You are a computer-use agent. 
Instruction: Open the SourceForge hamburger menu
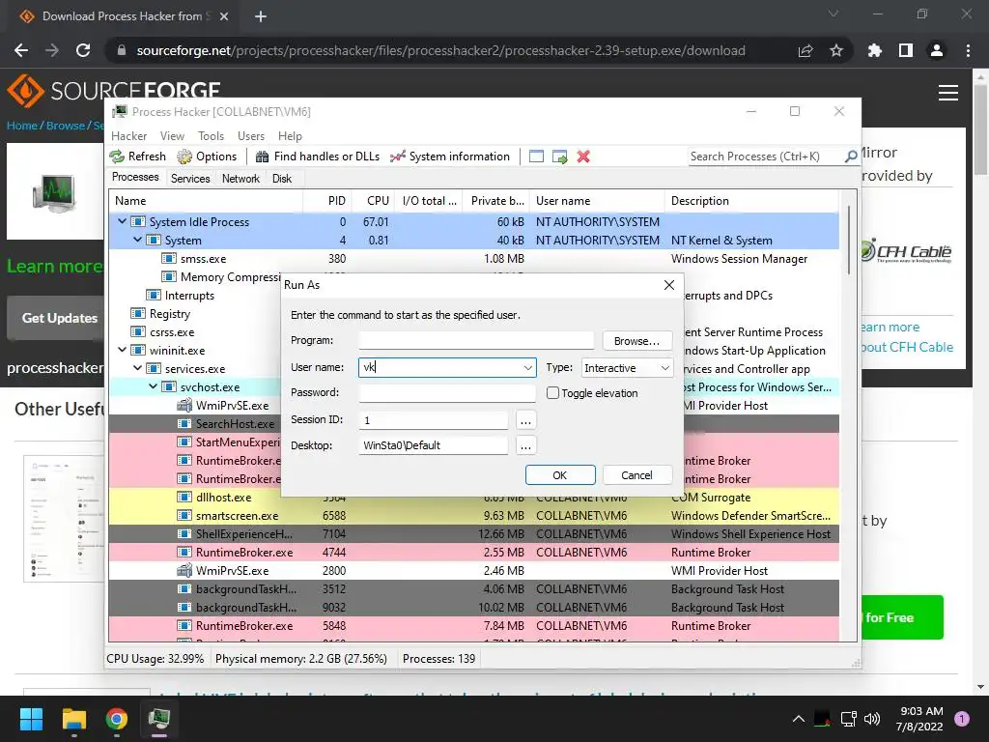tap(948, 93)
